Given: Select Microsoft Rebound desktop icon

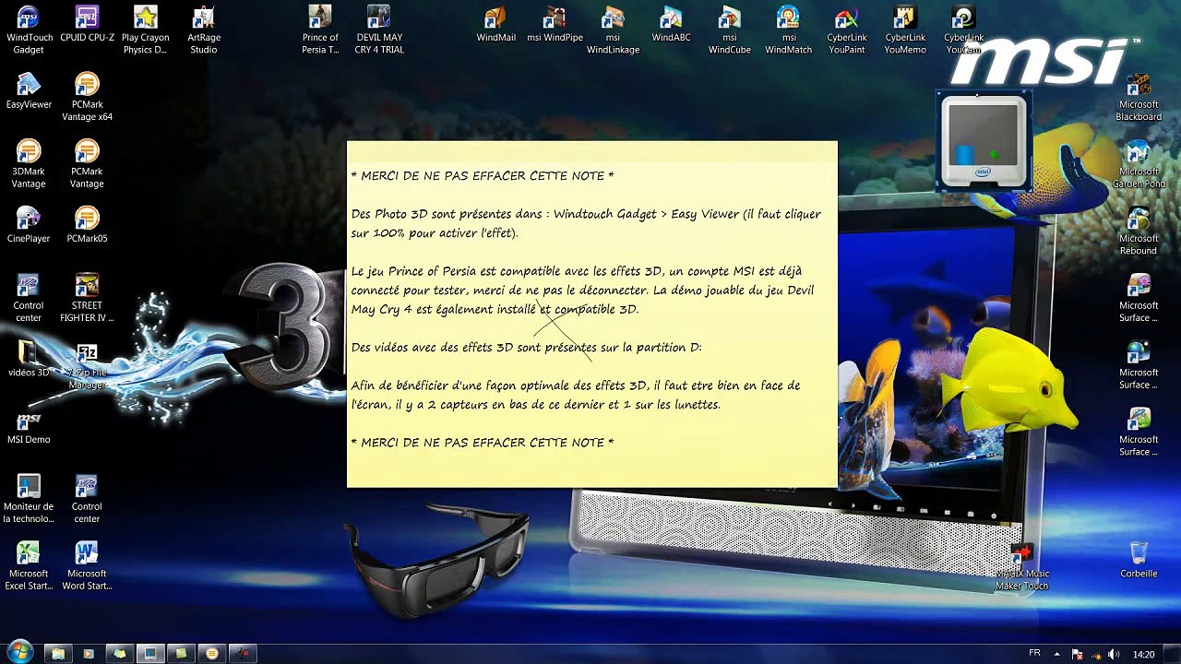Looking at the screenshot, I should tap(1139, 231).
